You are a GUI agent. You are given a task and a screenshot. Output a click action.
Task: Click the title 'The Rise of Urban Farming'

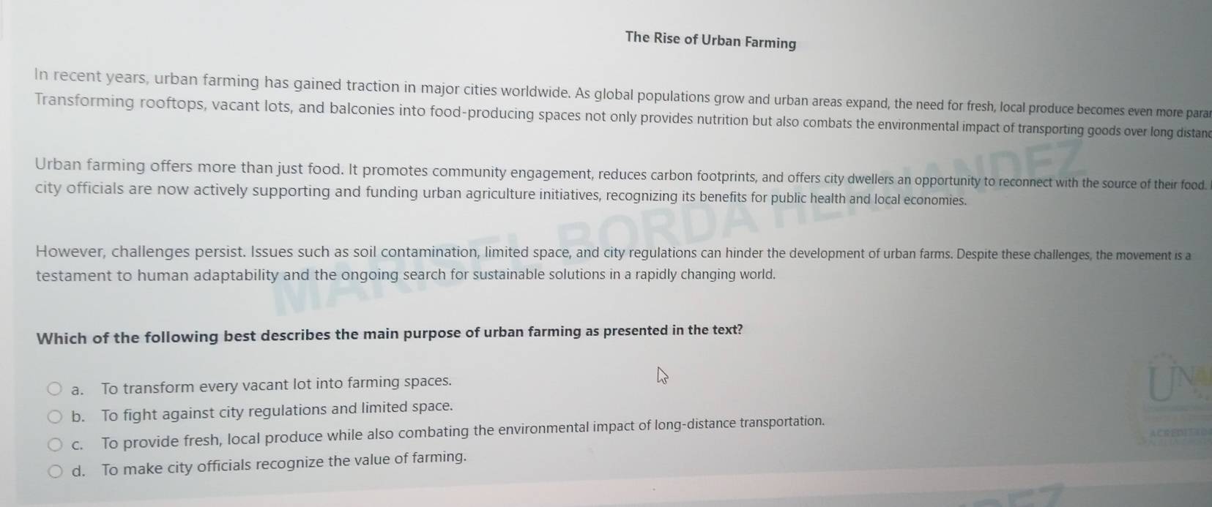pos(710,40)
